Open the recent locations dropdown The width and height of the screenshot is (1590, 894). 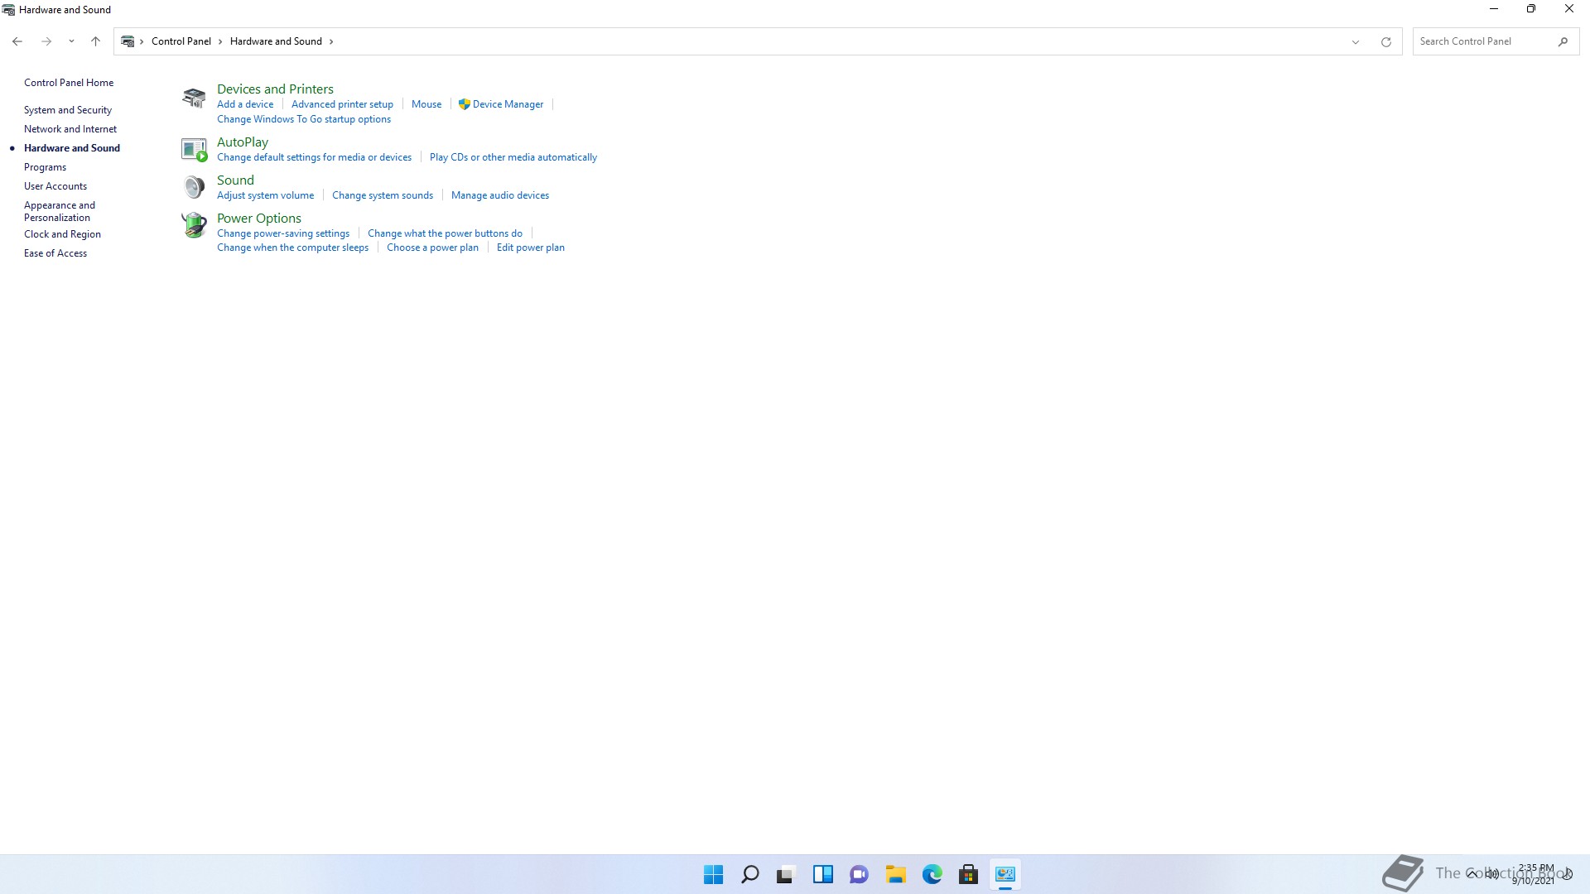tap(71, 41)
